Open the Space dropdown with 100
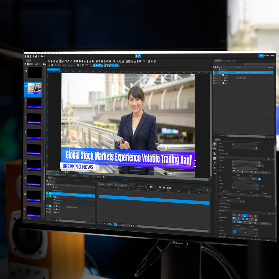279x279 pixels. pyautogui.click(x=245, y=188)
